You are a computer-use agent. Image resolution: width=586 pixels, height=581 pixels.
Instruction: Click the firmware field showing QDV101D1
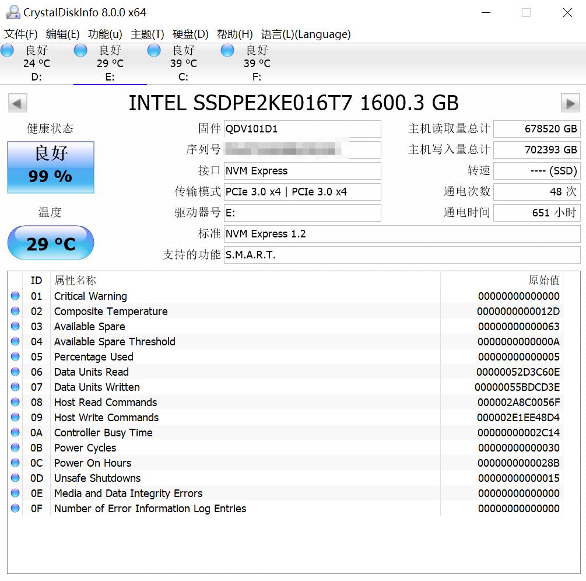[x=302, y=128]
